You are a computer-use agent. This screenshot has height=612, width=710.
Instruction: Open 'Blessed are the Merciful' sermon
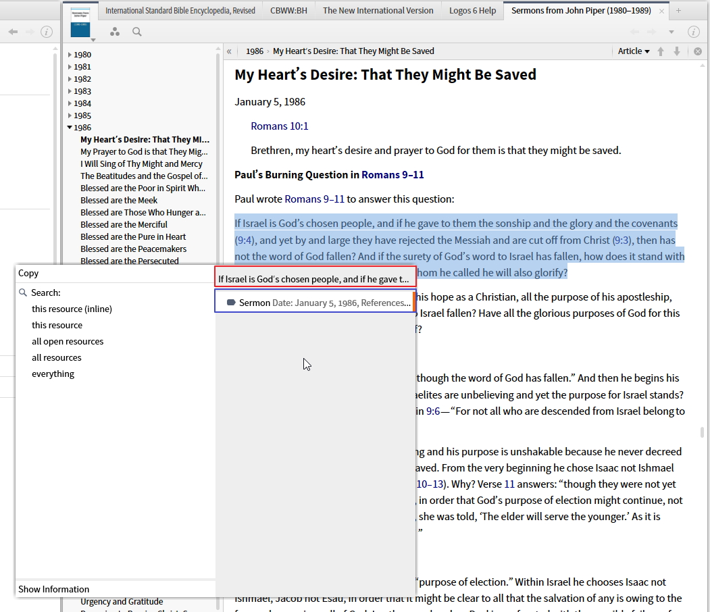(x=124, y=224)
